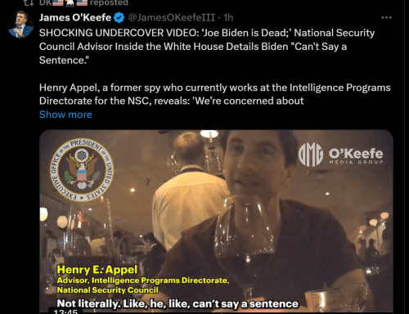Image resolution: width=409 pixels, height=314 pixels.
Task: Open the three-dot more options menu
Action: pos(386,18)
